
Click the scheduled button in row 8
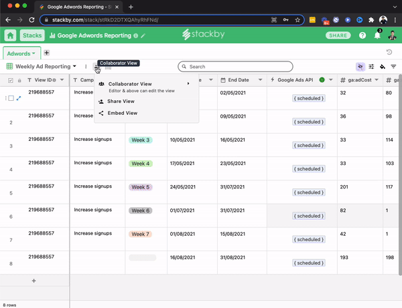click(x=309, y=263)
